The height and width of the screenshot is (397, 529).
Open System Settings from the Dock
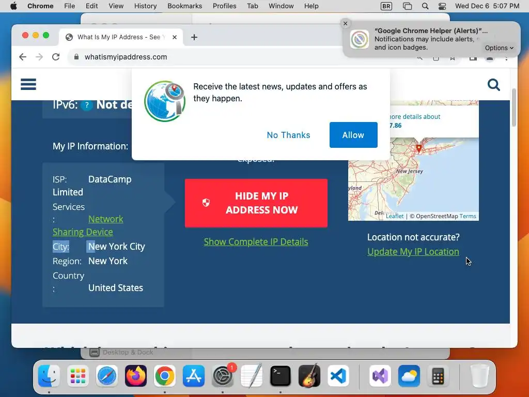223,376
